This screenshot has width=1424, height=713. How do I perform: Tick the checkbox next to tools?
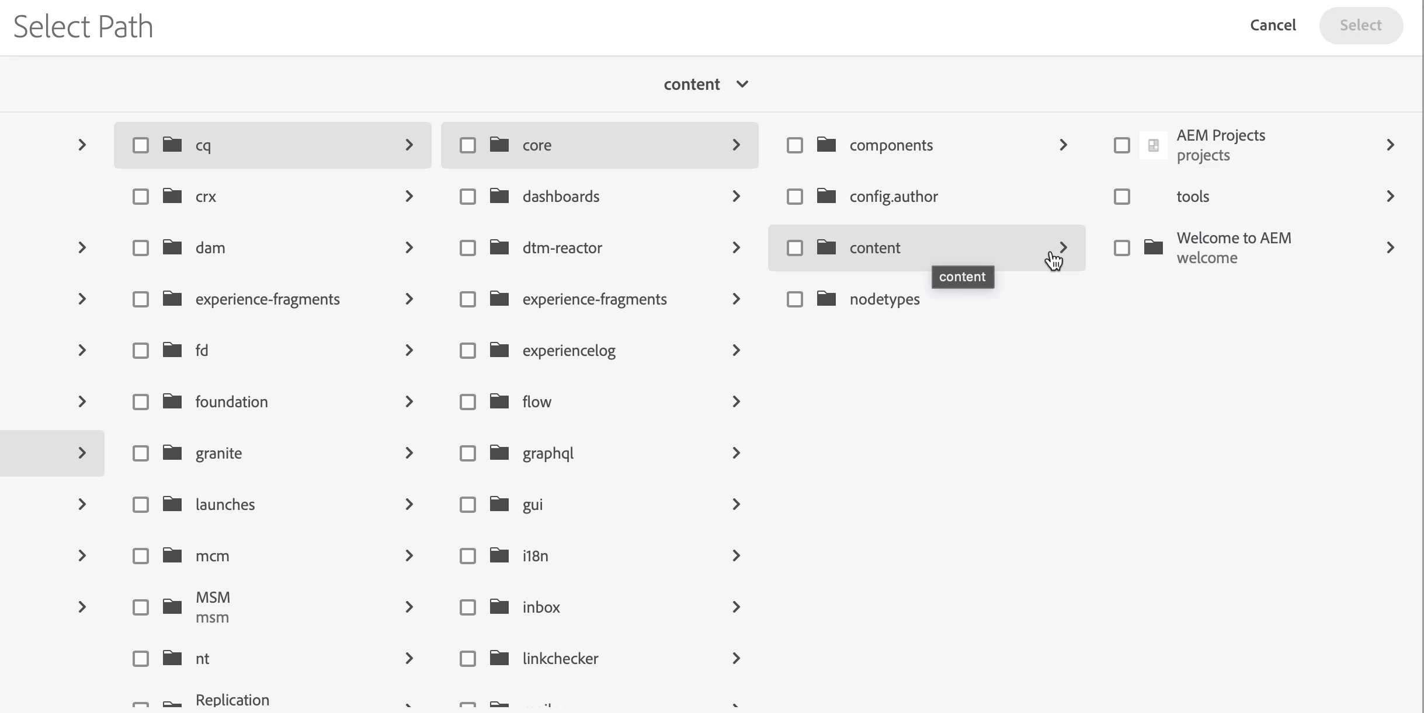pyautogui.click(x=1121, y=197)
